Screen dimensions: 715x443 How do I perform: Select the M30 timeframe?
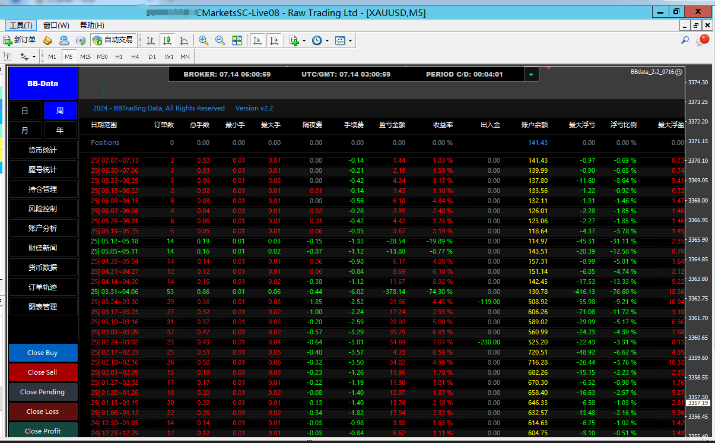pyautogui.click(x=102, y=56)
